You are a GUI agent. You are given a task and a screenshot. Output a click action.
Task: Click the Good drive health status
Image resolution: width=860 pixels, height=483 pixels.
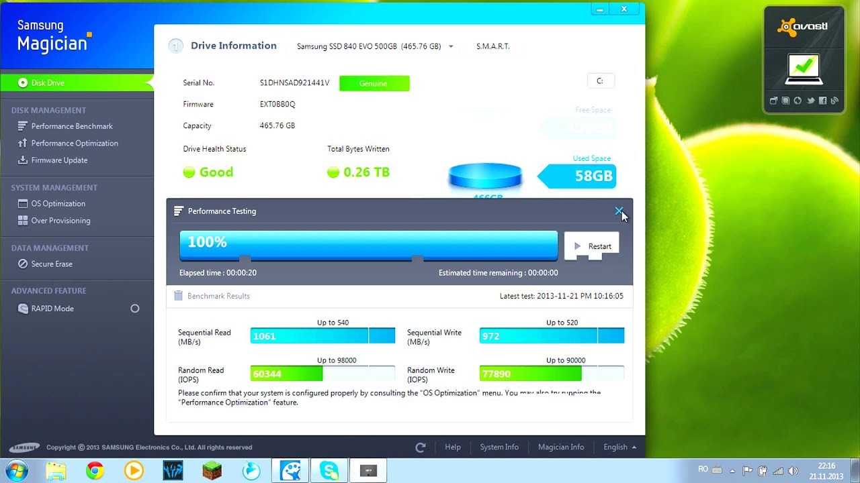point(208,172)
